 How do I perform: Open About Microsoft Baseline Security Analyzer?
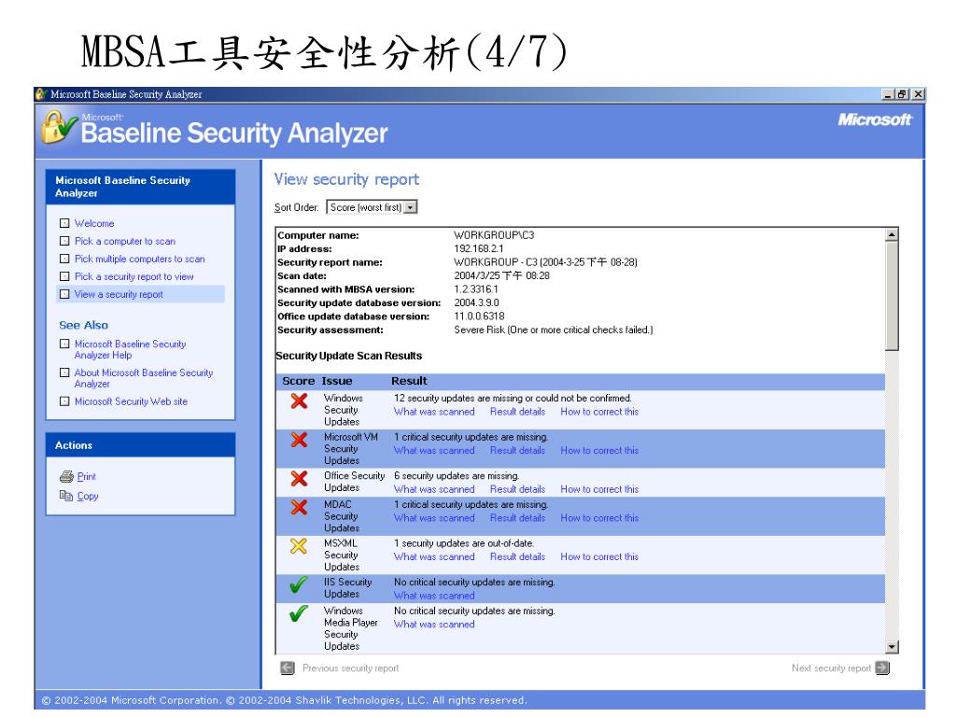(143, 378)
